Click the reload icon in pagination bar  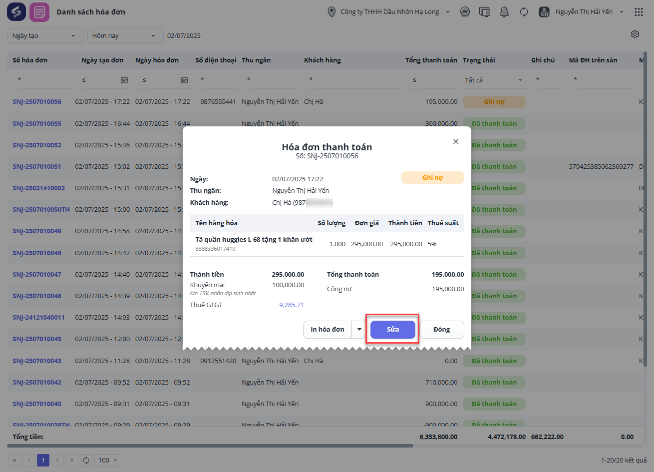click(86, 460)
